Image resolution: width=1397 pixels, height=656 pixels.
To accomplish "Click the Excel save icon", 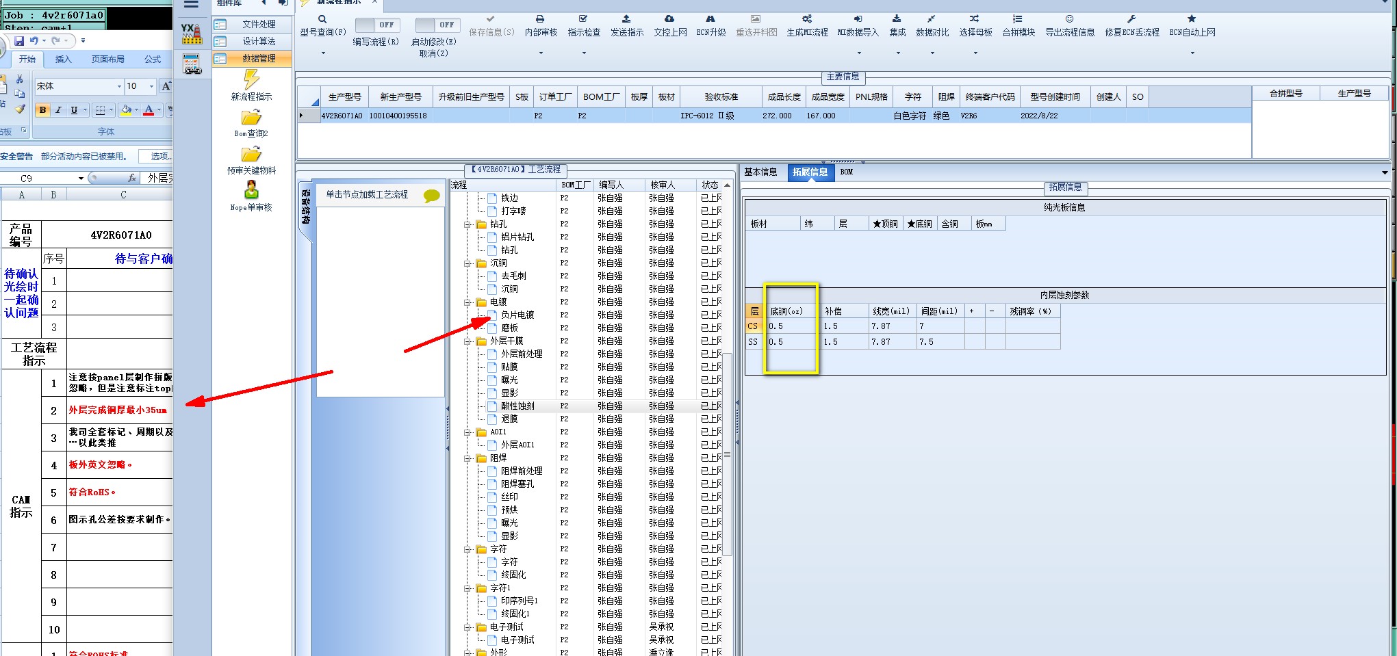I will tap(19, 41).
